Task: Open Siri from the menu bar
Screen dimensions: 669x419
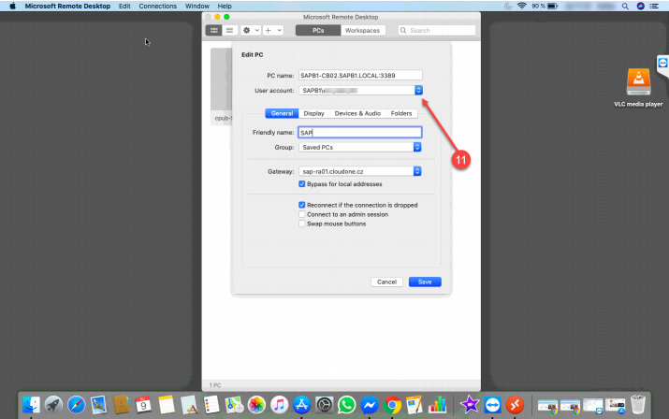Action: pos(640,6)
